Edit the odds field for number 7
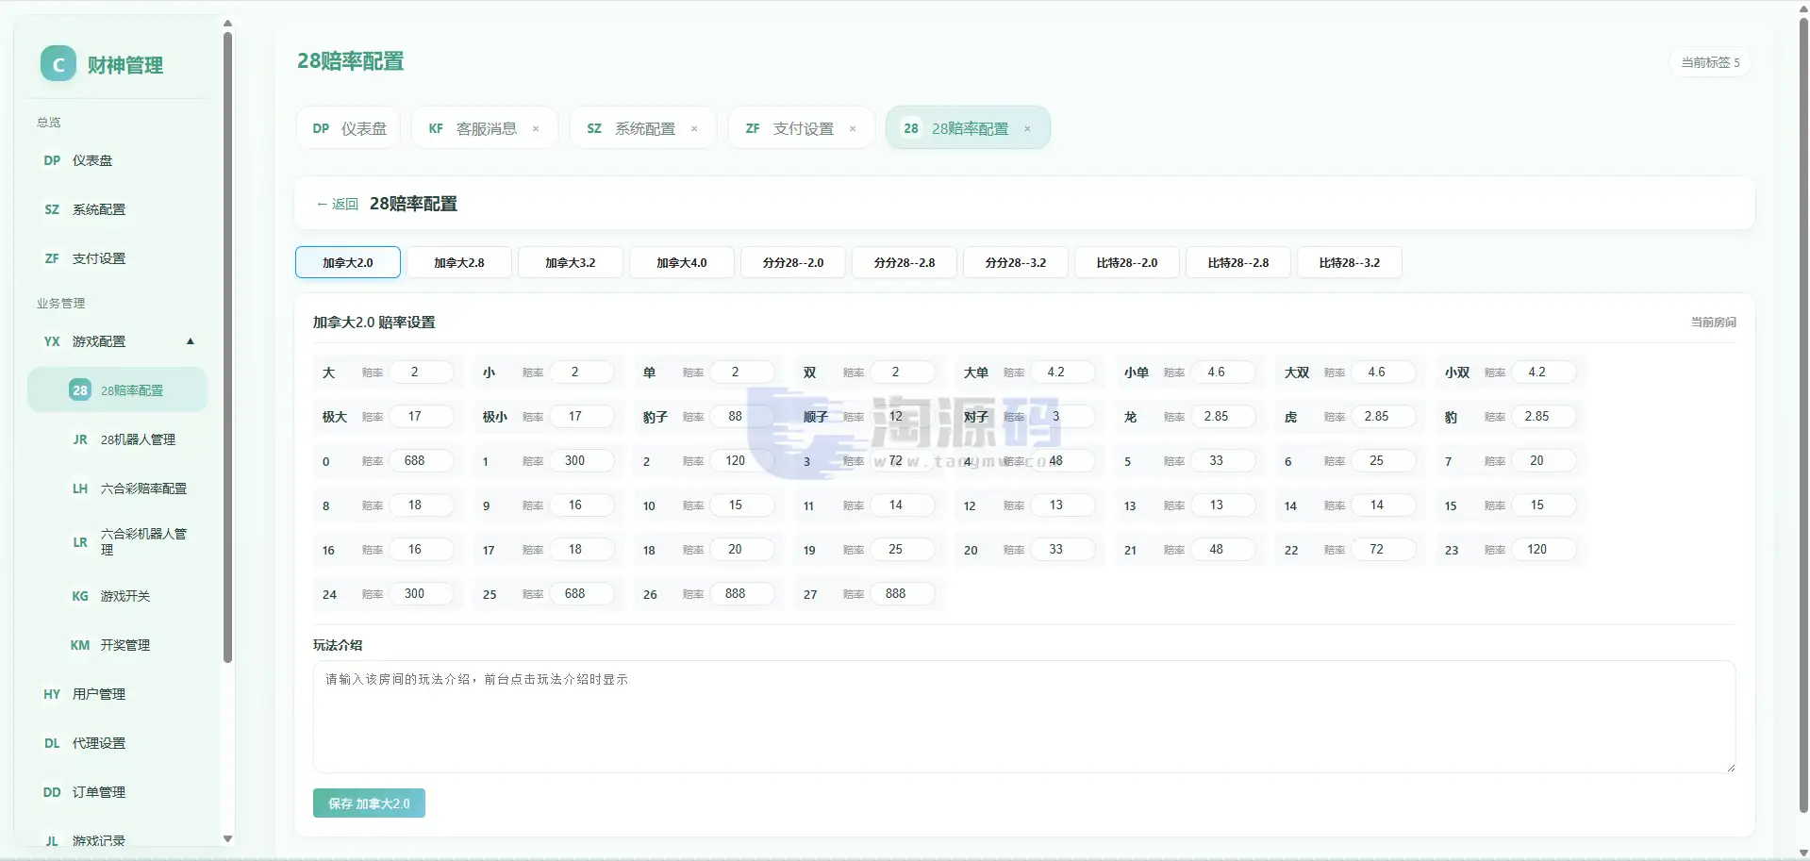This screenshot has width=1810, height=861. (x=1544, y=461)
